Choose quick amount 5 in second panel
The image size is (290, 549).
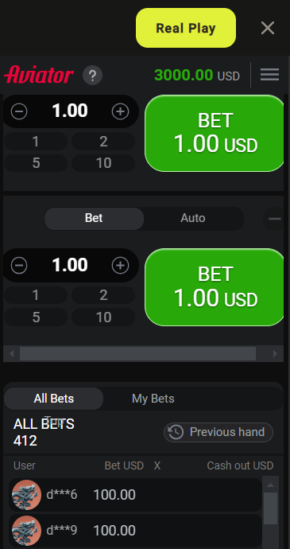click(36, 317)
